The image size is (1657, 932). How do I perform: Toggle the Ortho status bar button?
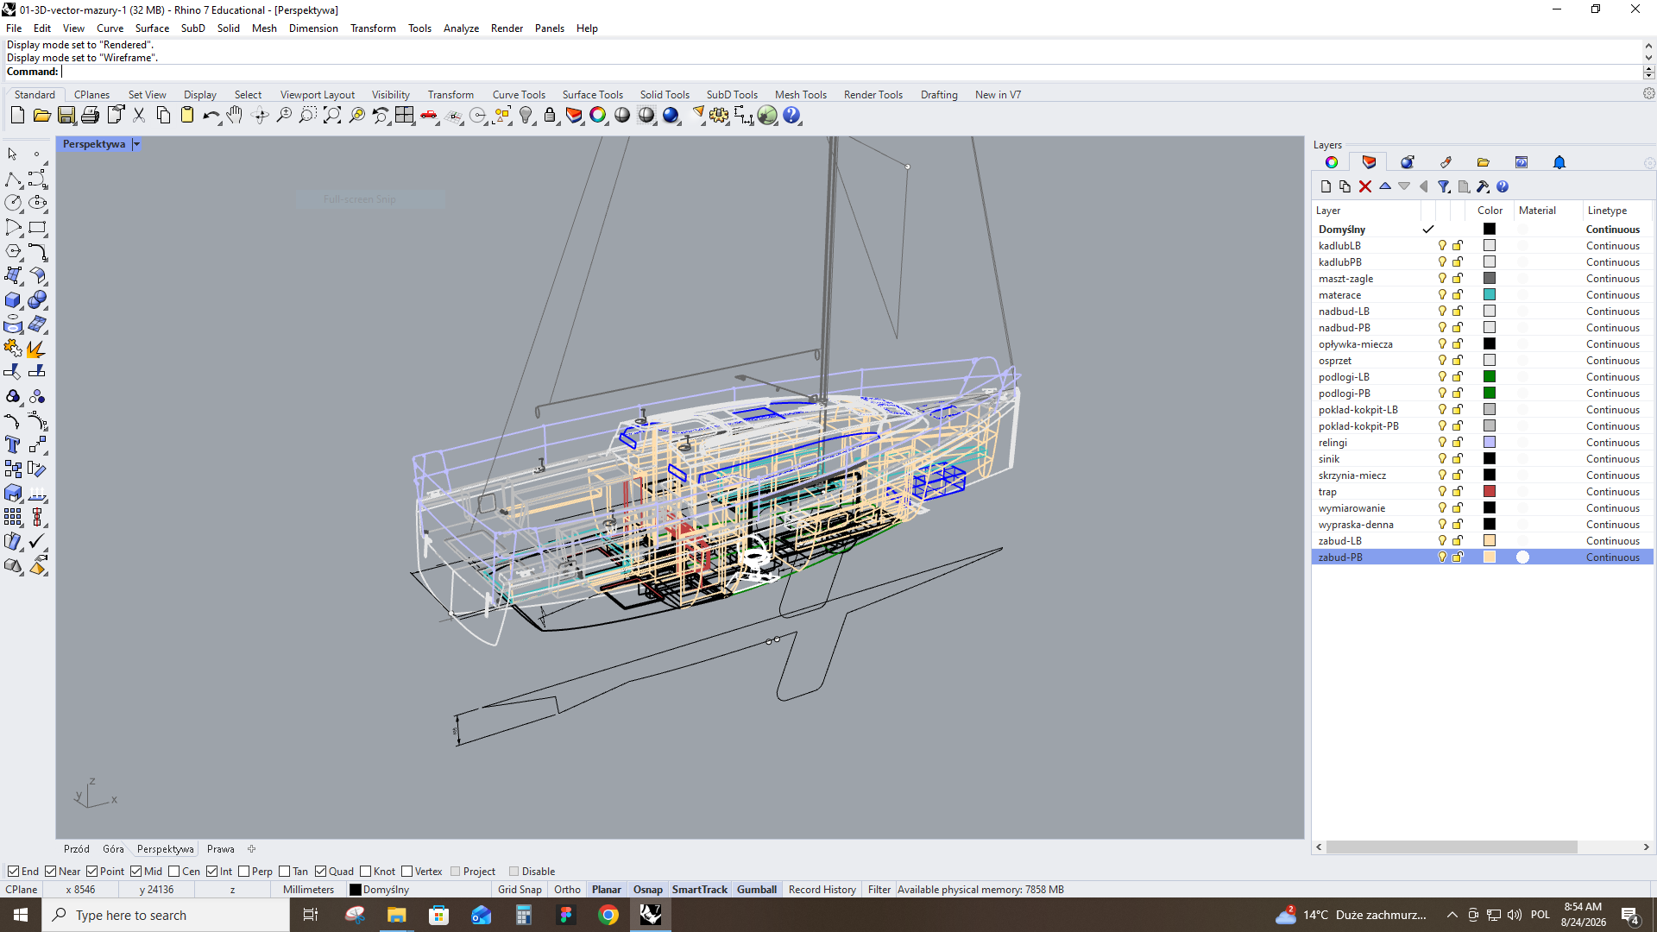pos(567,890)
